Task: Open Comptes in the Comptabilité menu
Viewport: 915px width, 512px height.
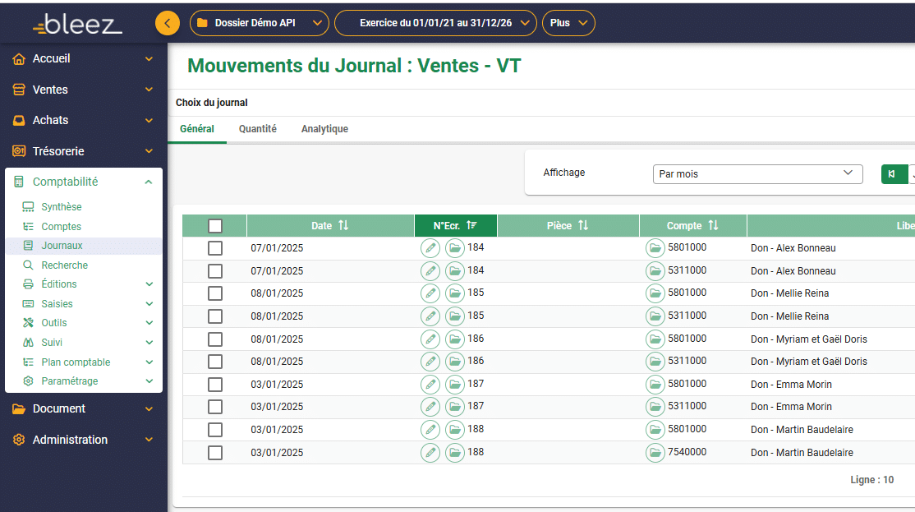Action: point(62,227)
